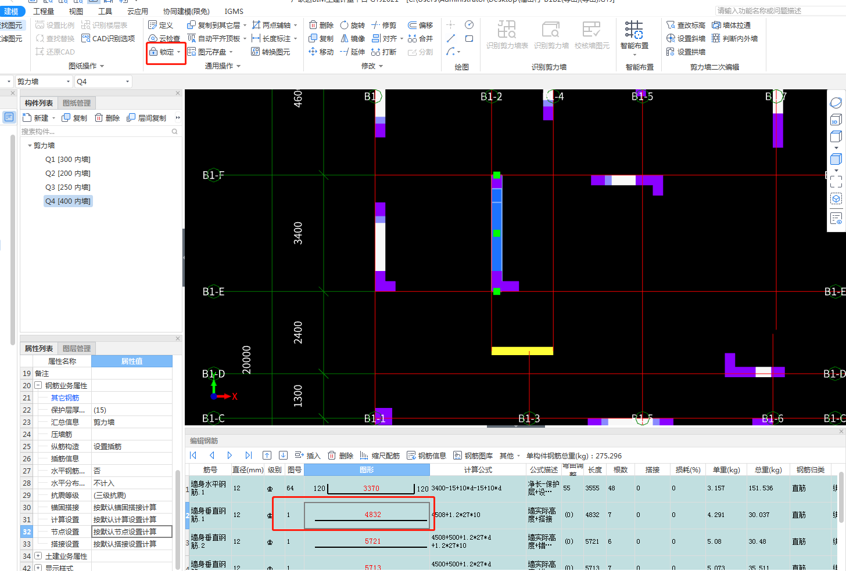Viewport: 846px width, 571px height.
Task: Click 长度标注 dimension tool
Action: coord(271,38)
